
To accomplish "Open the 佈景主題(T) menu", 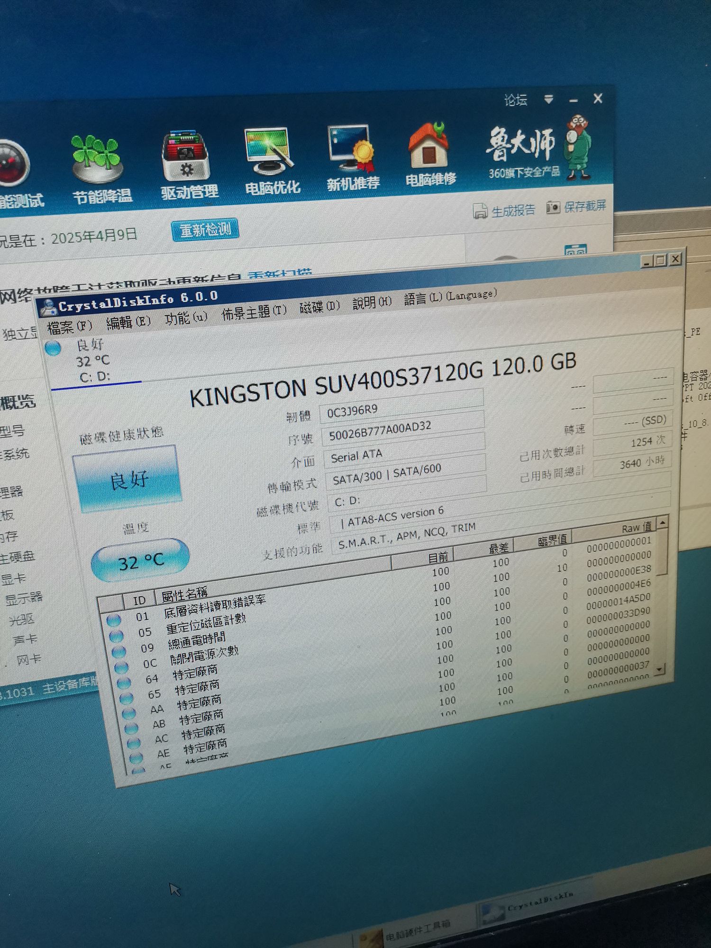I will 254,312.
